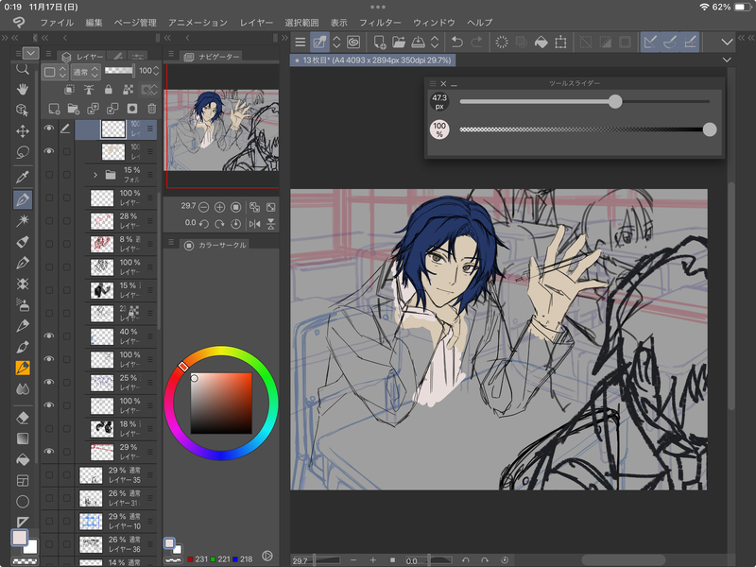
Task: Toggle Set as reference layer lighthouse icon
Action: 89,90
